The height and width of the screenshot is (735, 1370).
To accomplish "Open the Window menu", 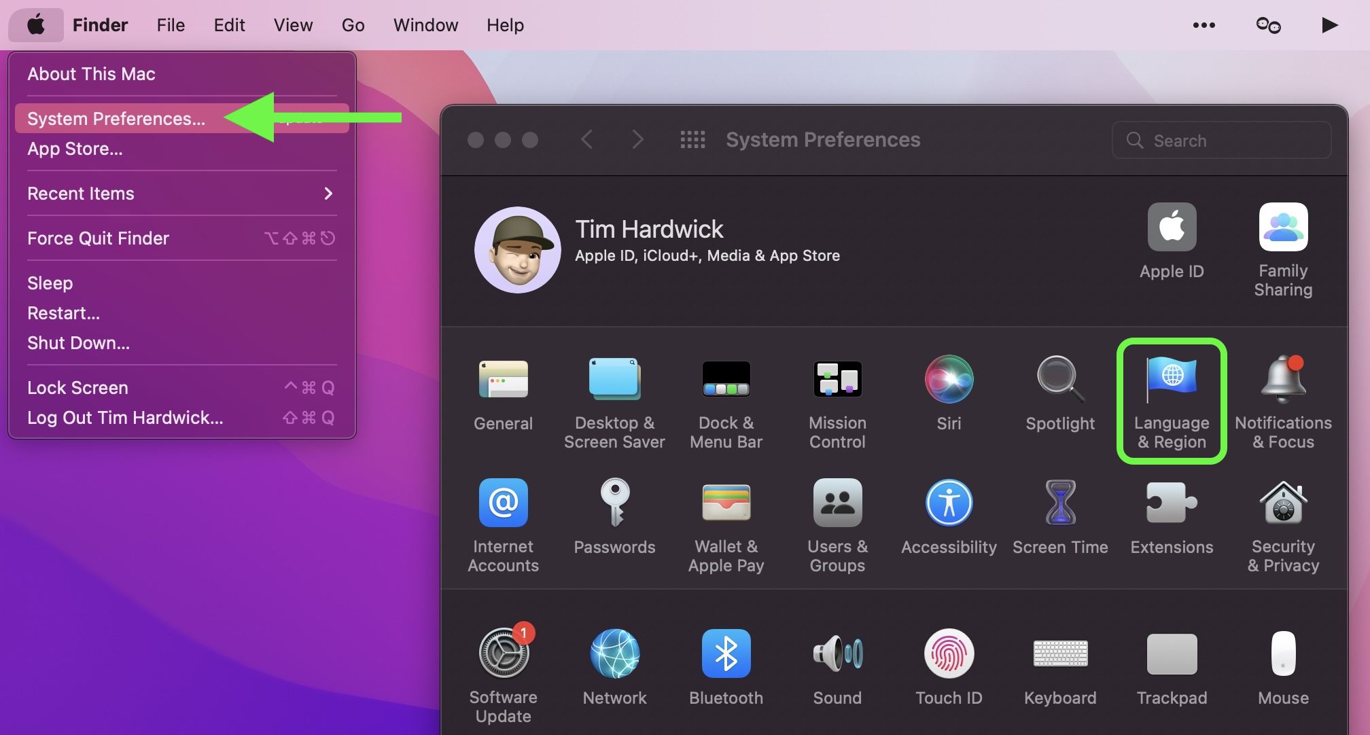I will coord(425,25).
